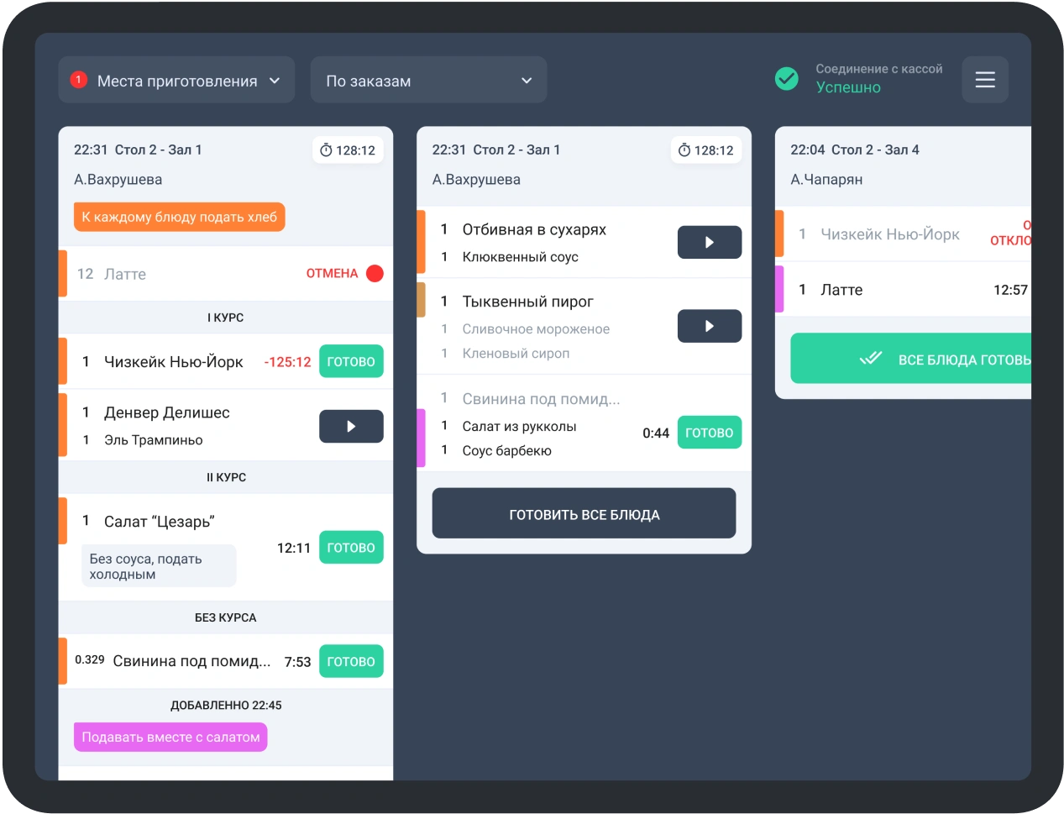
Task: Click the chevron arrow in По заказам
Action: click(527, 81)
